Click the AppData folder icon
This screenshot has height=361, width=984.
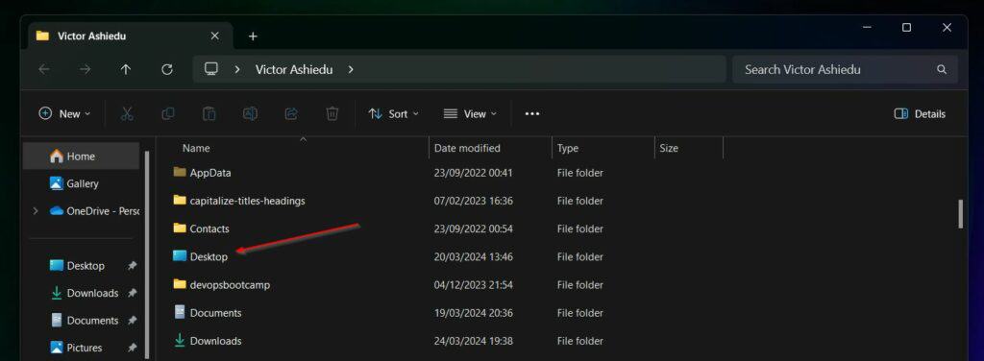(180, 173)
